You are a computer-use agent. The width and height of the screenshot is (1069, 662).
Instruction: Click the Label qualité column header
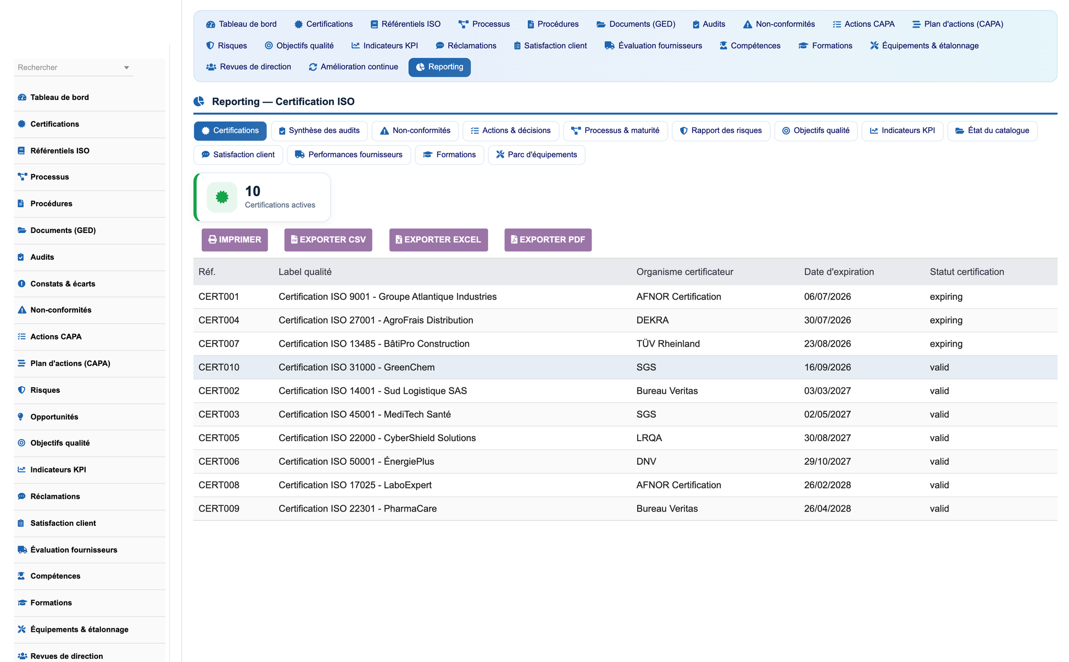pyautogui.click(x=305, y=272)
